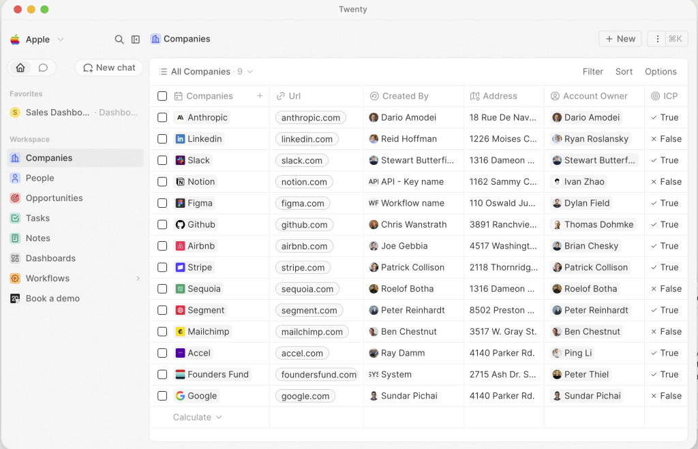Check the Figma row checkbox
The width and height of the screenshot is (698, 449).
162,203
